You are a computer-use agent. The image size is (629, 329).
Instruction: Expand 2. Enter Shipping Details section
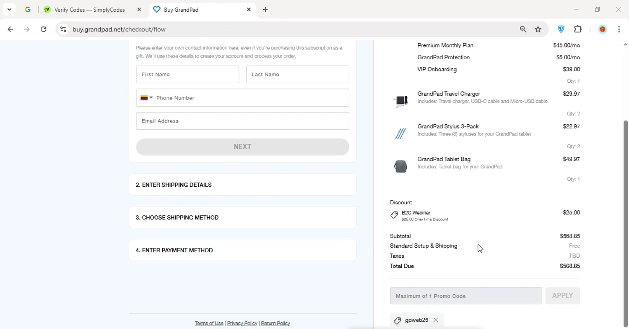point(242,185)
